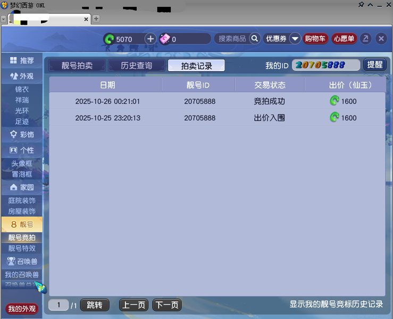Open a new tab with plus button

pos(96,19)
